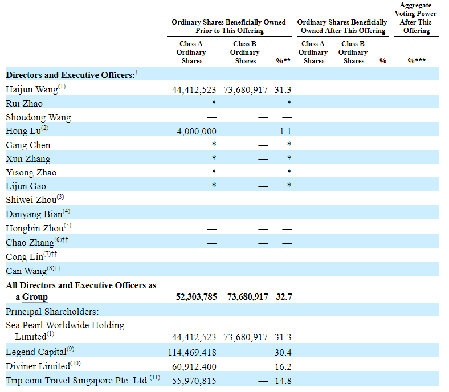Click footnote (11) after Trip.com Travel Singapore

155,377
